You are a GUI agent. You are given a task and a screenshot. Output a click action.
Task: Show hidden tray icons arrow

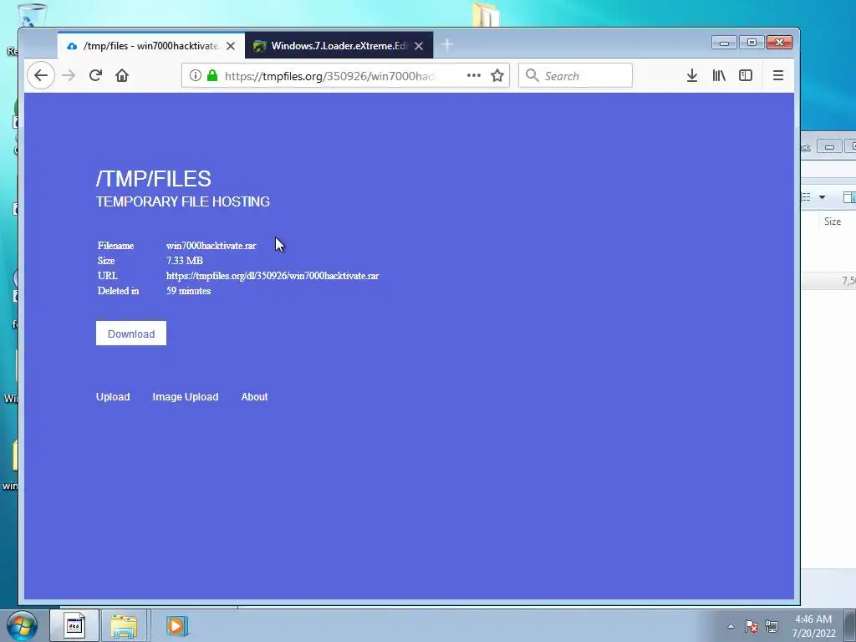[x=731, y=626]
